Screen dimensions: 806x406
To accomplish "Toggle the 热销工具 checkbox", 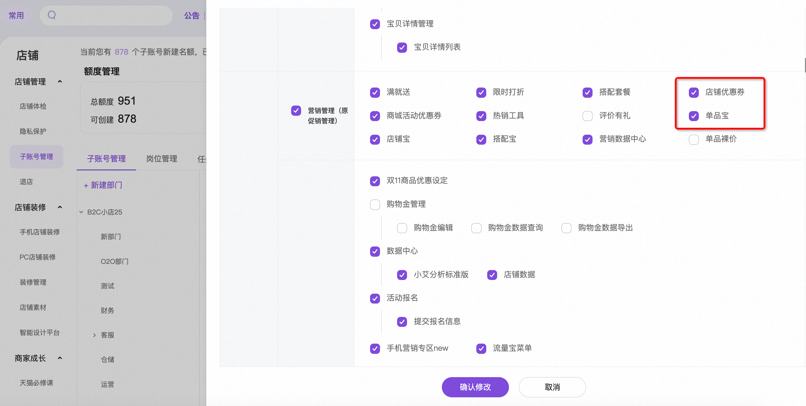I will (481, 116).
